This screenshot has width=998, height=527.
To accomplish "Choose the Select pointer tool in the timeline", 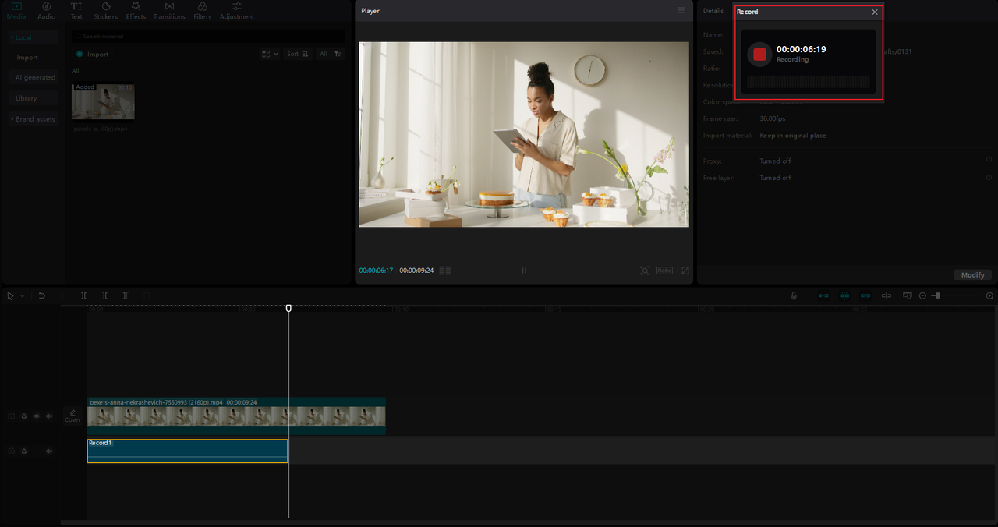I will (x=11, y=296).
